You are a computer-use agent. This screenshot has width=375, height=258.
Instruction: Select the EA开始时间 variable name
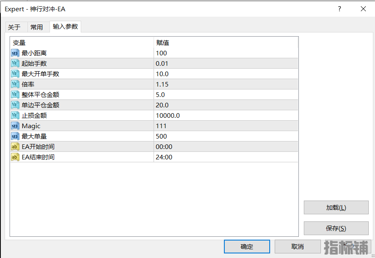[x=38, y=146]
